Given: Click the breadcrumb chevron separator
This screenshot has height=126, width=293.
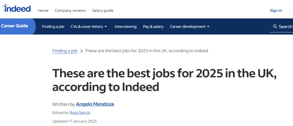Looking at the screenshot, I should pyautogui.click(x=81, y=51).
